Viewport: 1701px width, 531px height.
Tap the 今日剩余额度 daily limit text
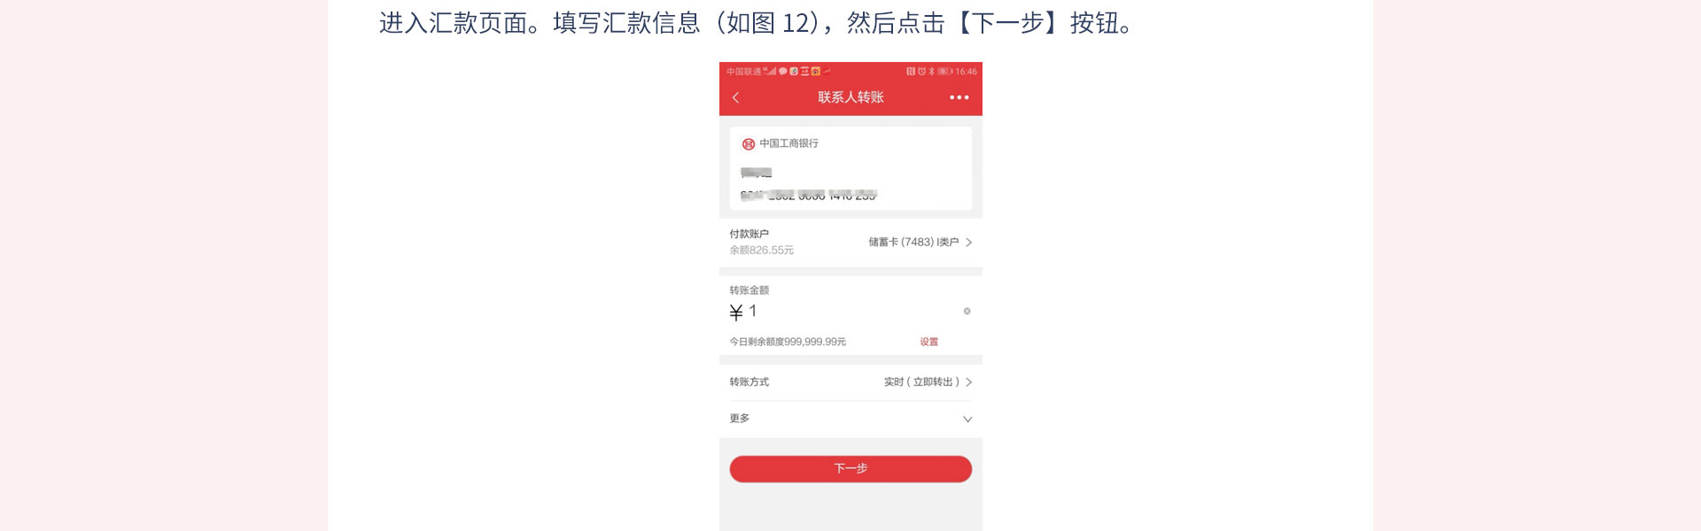(x=788, y=342)
